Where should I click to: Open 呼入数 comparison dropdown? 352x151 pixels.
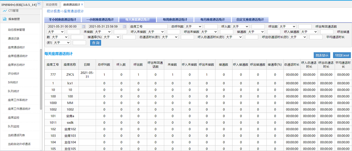240,26
